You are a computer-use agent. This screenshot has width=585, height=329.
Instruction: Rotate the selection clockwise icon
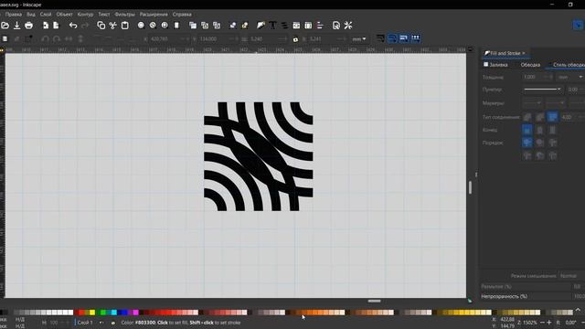click(x=57, y=38)
